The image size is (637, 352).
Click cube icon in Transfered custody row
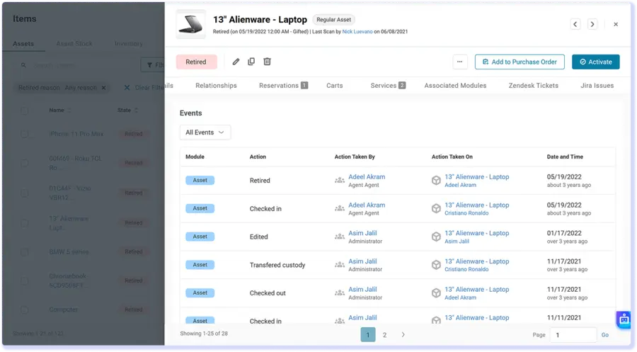[436, 265]
